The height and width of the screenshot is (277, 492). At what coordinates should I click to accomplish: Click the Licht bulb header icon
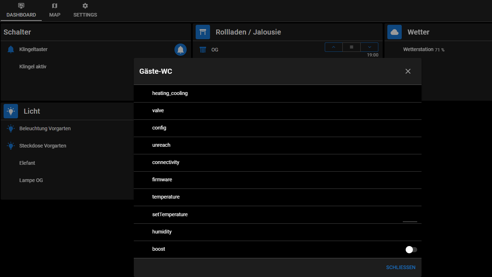point(11,111)
